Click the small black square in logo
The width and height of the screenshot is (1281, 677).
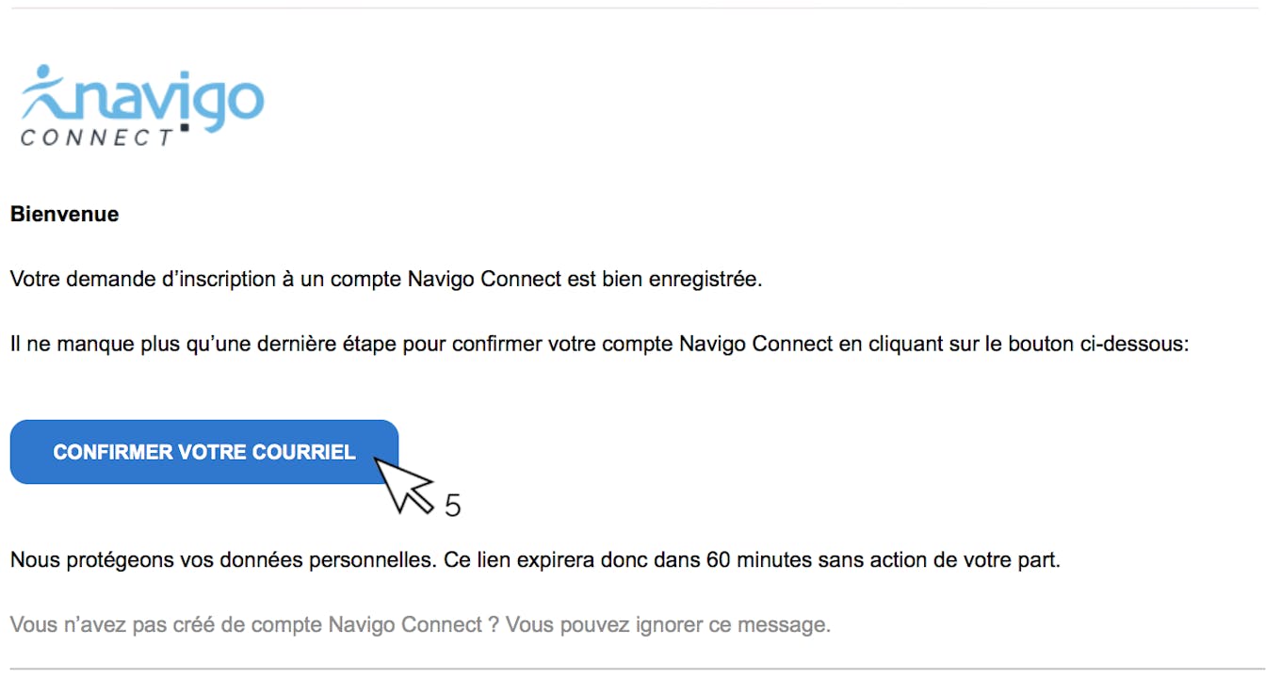(185, 125)
